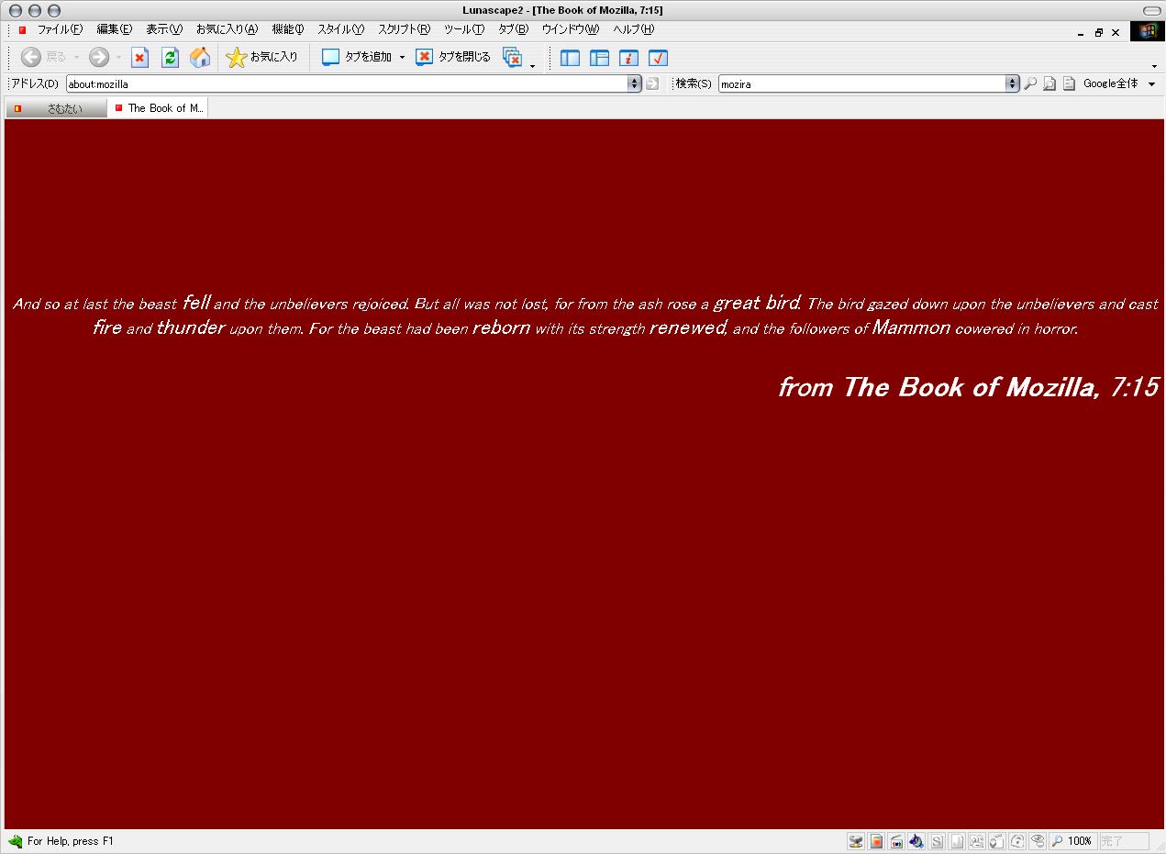1166x854 pixels.
Task: Click the green help arrow in status bar
Action: (15, 841)
